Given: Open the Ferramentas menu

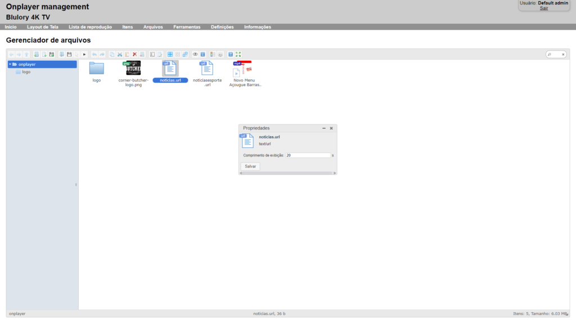Looking at the screenshot, I should click(x=187, y=27).
